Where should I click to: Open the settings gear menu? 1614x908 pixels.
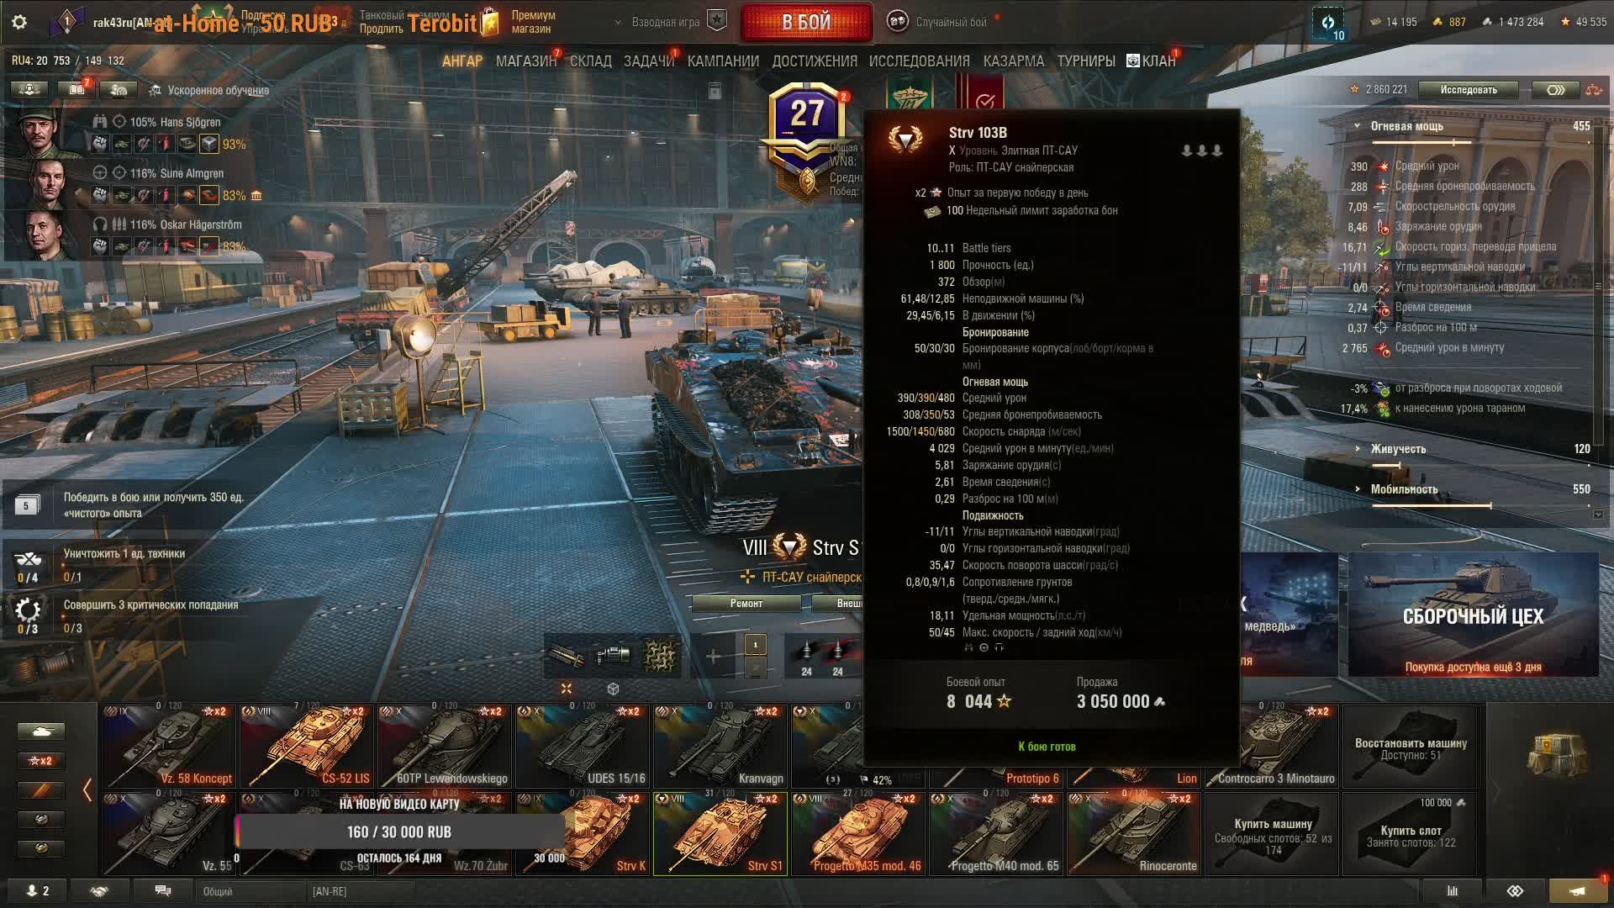[19, 22]
